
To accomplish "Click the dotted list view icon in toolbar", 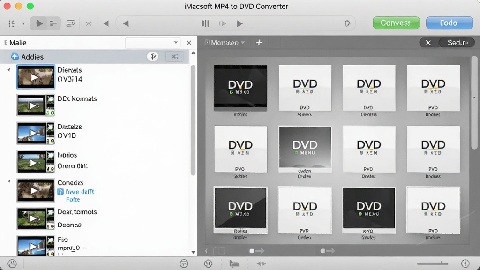I will click(12, 23).
